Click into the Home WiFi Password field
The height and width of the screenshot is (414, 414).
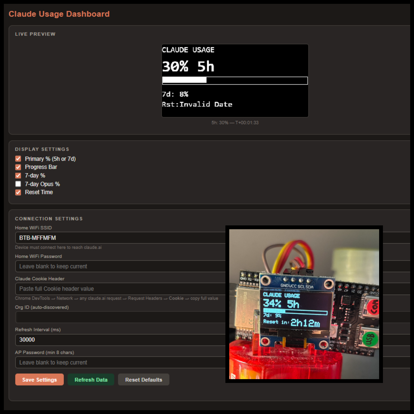120,266
